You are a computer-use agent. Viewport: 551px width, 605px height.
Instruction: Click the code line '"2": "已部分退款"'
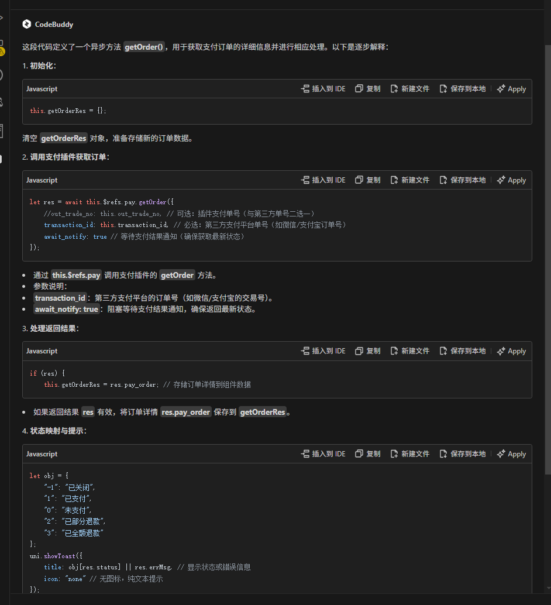coord(74,522)
